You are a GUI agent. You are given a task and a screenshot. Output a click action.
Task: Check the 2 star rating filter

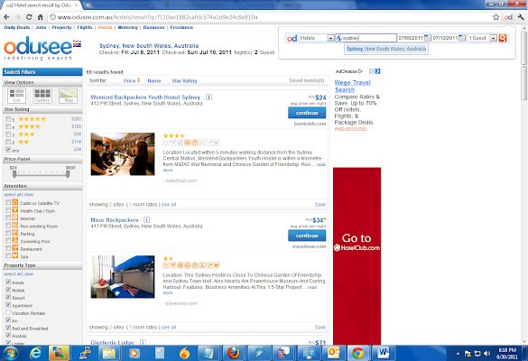(x=8, y=142)
